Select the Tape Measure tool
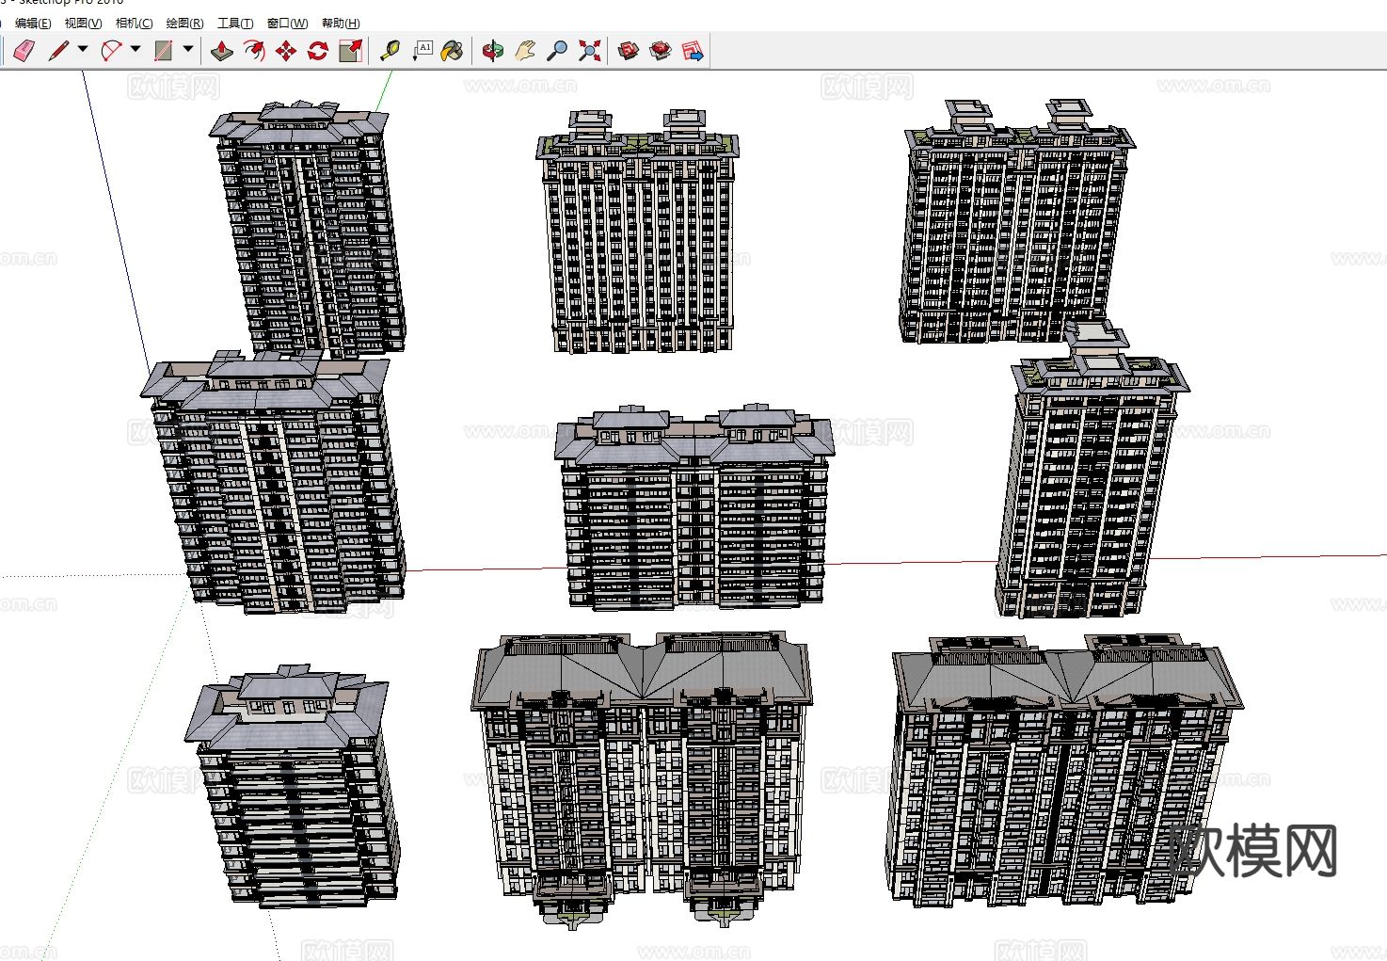The height and width of the screenshot is (961, 1387). tap(390, 50)
